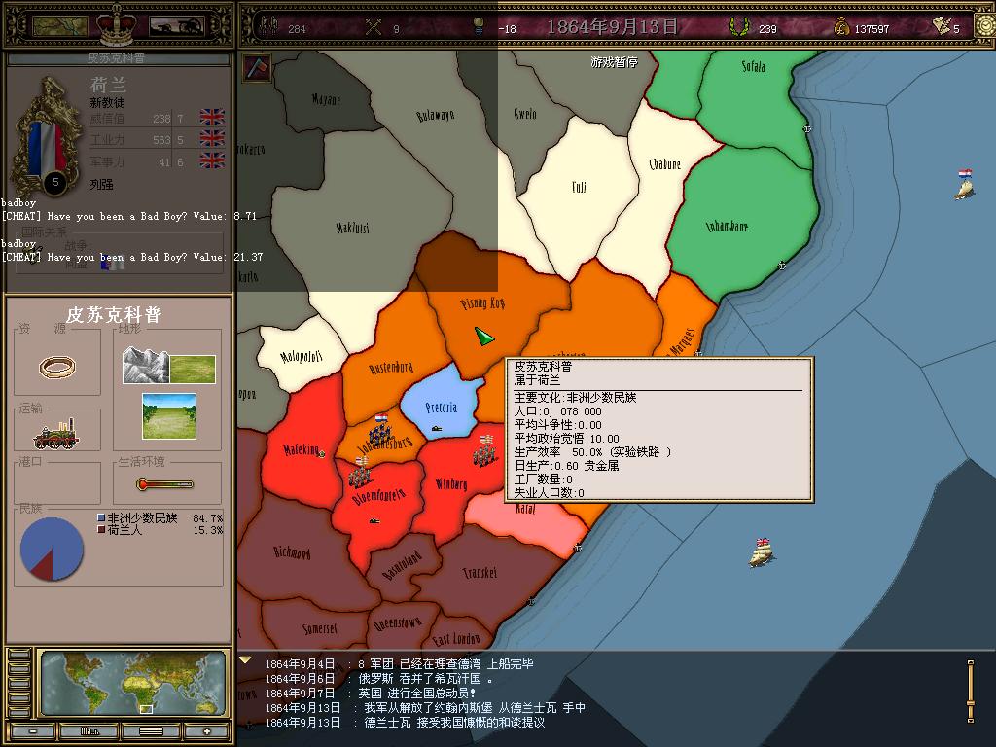
Task: Click the research lightbulb icon
Action: coord(479,26)
